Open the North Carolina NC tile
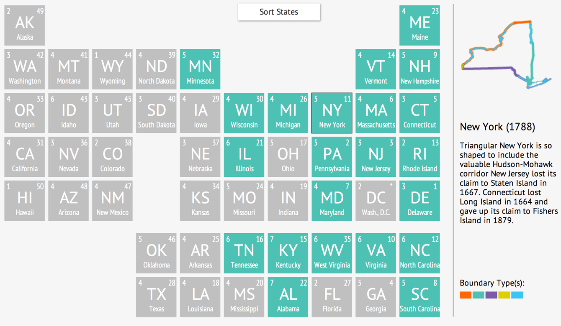The image size is (561, 326). point(419,253)
